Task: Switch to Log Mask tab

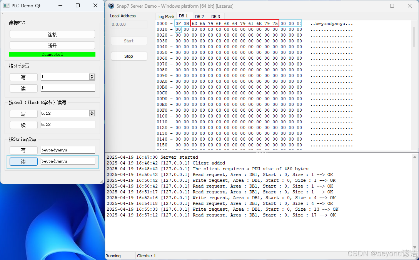Action: click(166, 17)
